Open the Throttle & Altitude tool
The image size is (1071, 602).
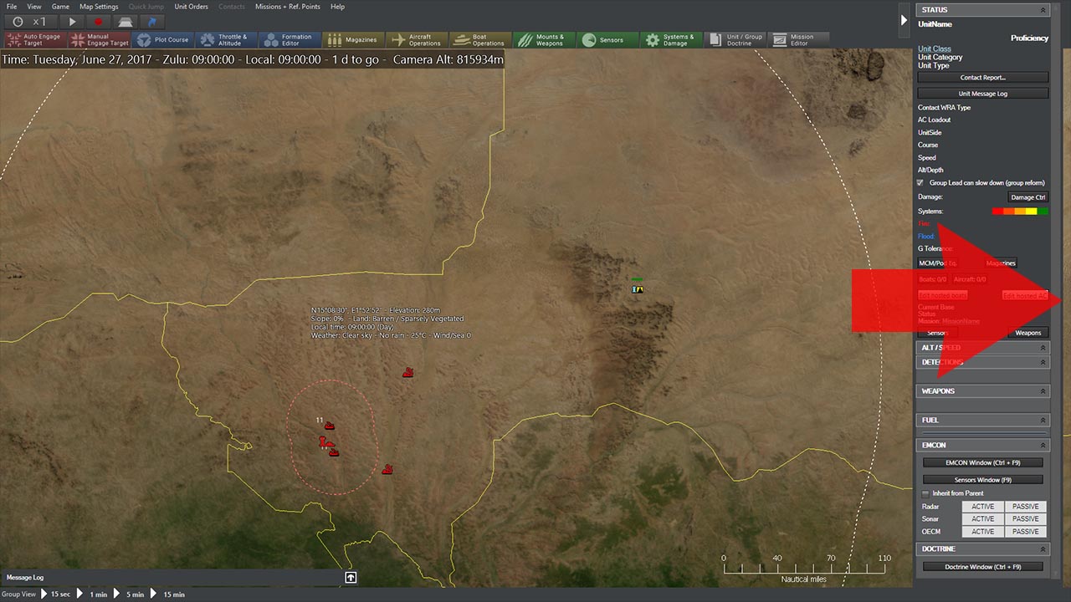(x=227, y=40)
